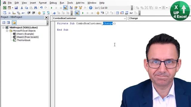This screenshot has height=107, width=191.
Task: Collapse the Microsoft Excel Objects folder
Action: [7, 31]
